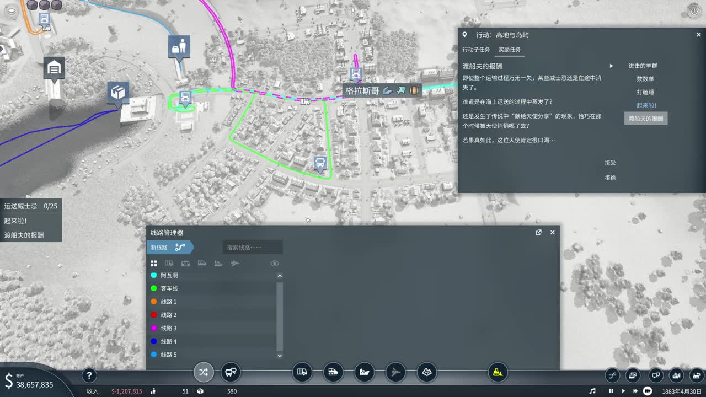Set game speed to normal play
This screenshot has height=397, width=706.
point(623,391)
